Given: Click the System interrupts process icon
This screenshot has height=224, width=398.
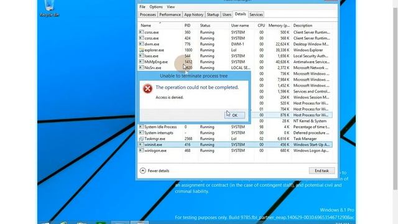Looking at the screenshot, I should point(141,133).
